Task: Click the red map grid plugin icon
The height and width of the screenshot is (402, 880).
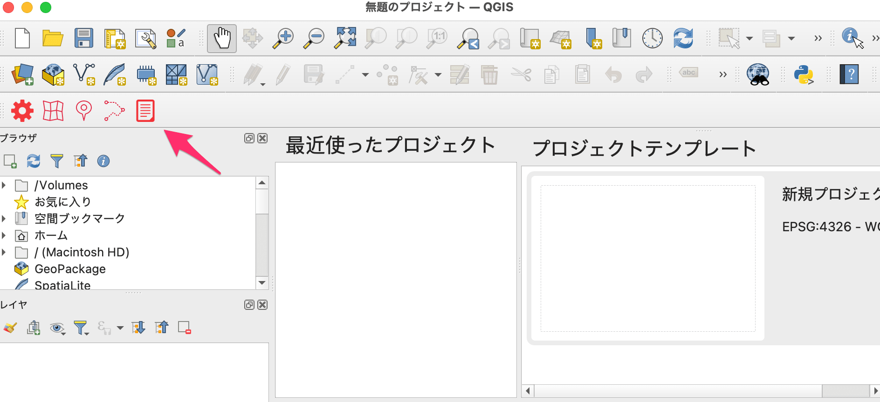Action: coord(53,111)
